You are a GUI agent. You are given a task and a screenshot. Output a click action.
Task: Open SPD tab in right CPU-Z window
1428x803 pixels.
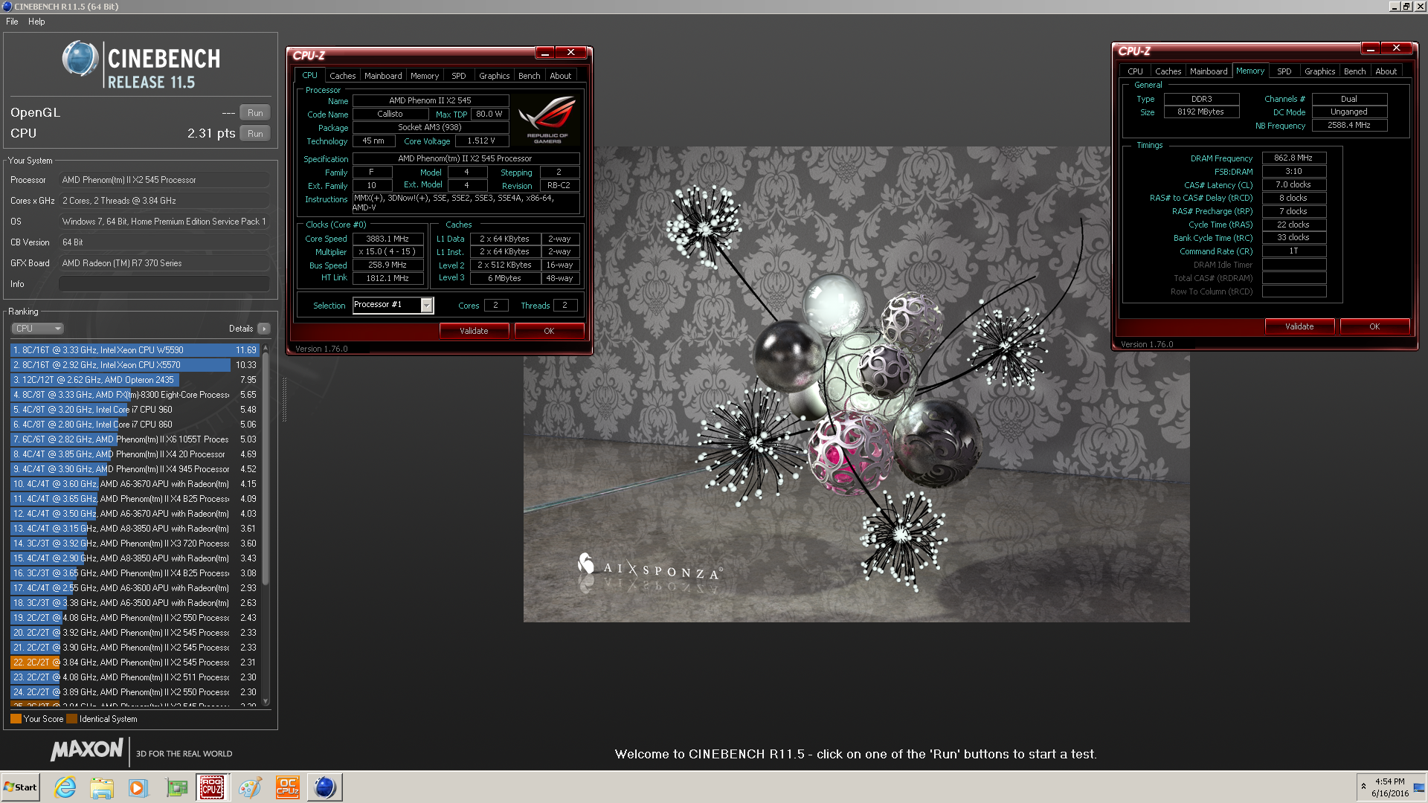[x=1284, y=71]
